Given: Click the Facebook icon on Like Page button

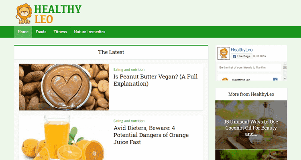Looking at the screenshot, I should [x=234, y=56].
